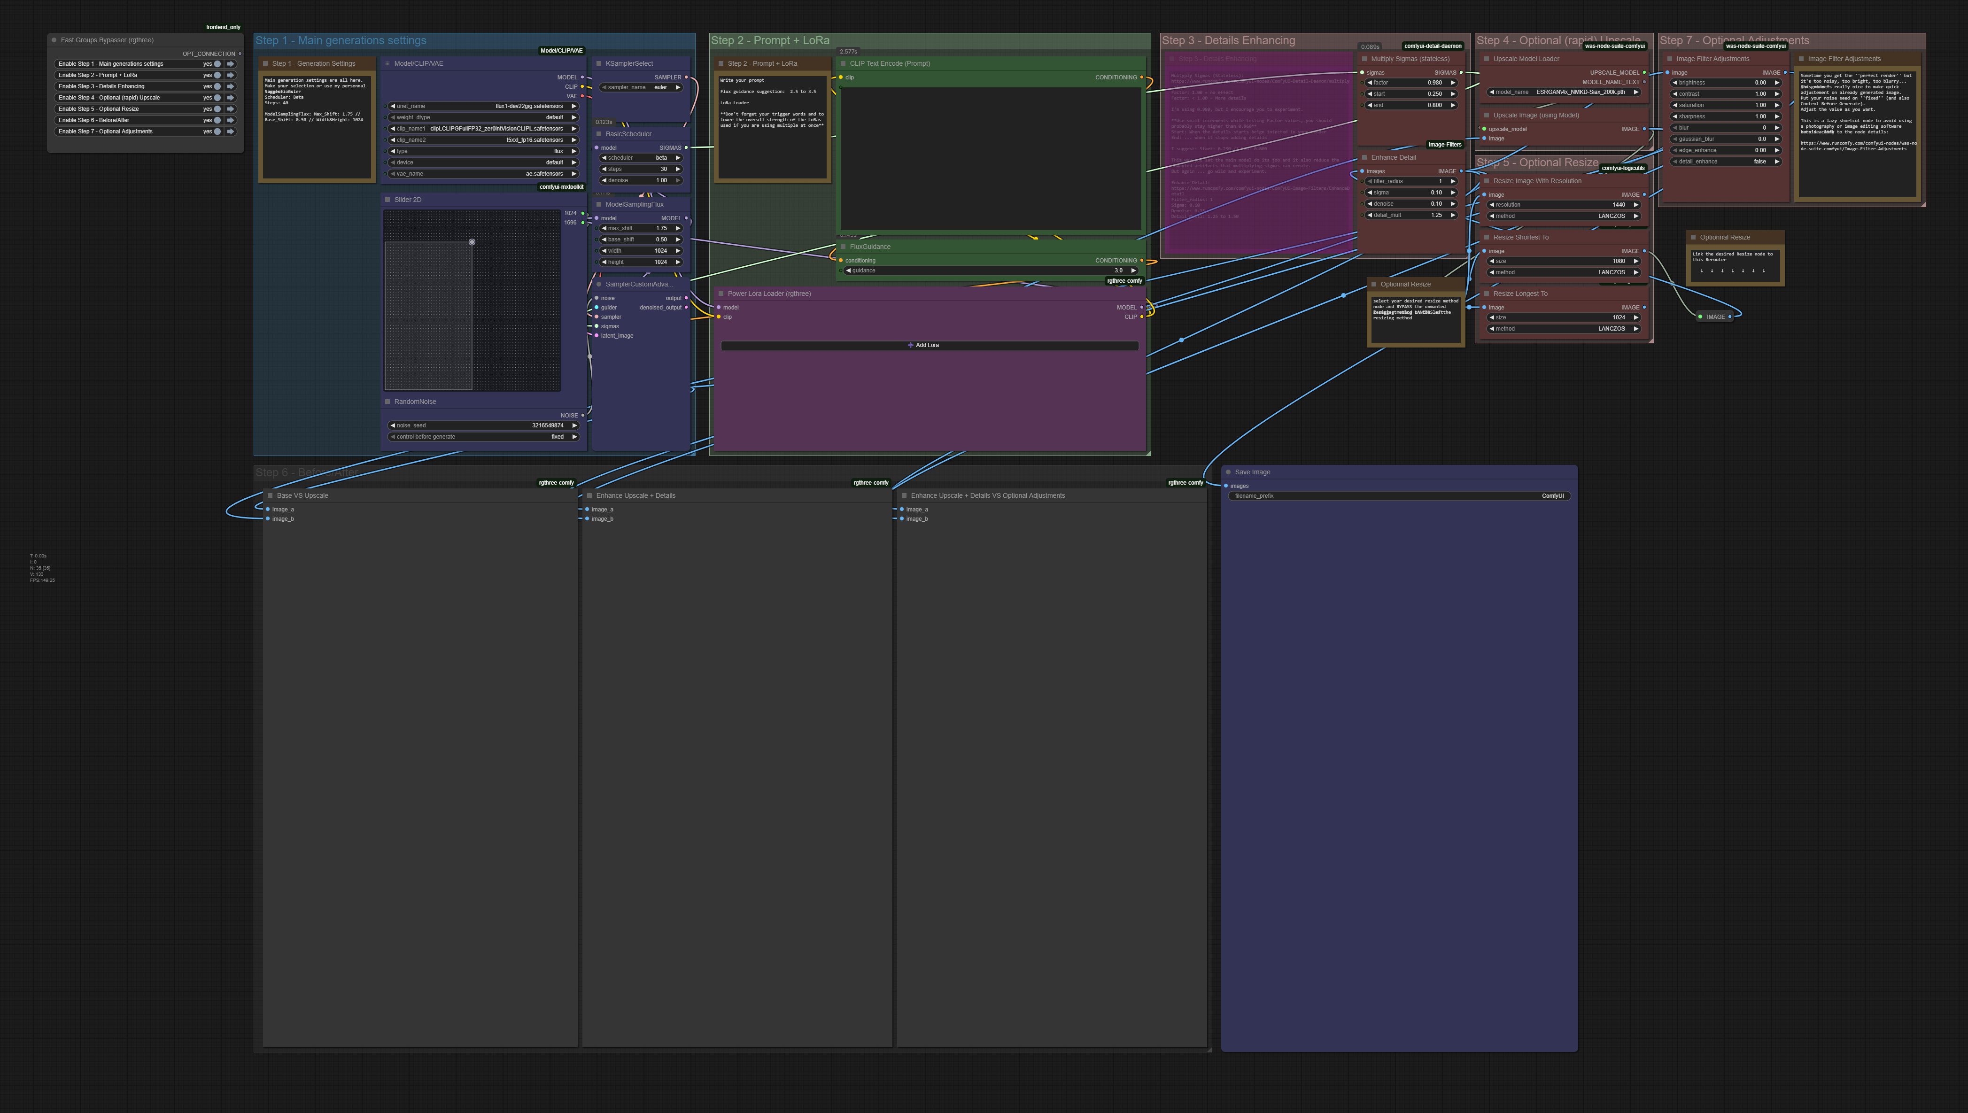This screenshot has height=1113, width=1968.
Task: Click the Step 2 - Prompt + LoRa group header
Action: click(x=770, y=40)
